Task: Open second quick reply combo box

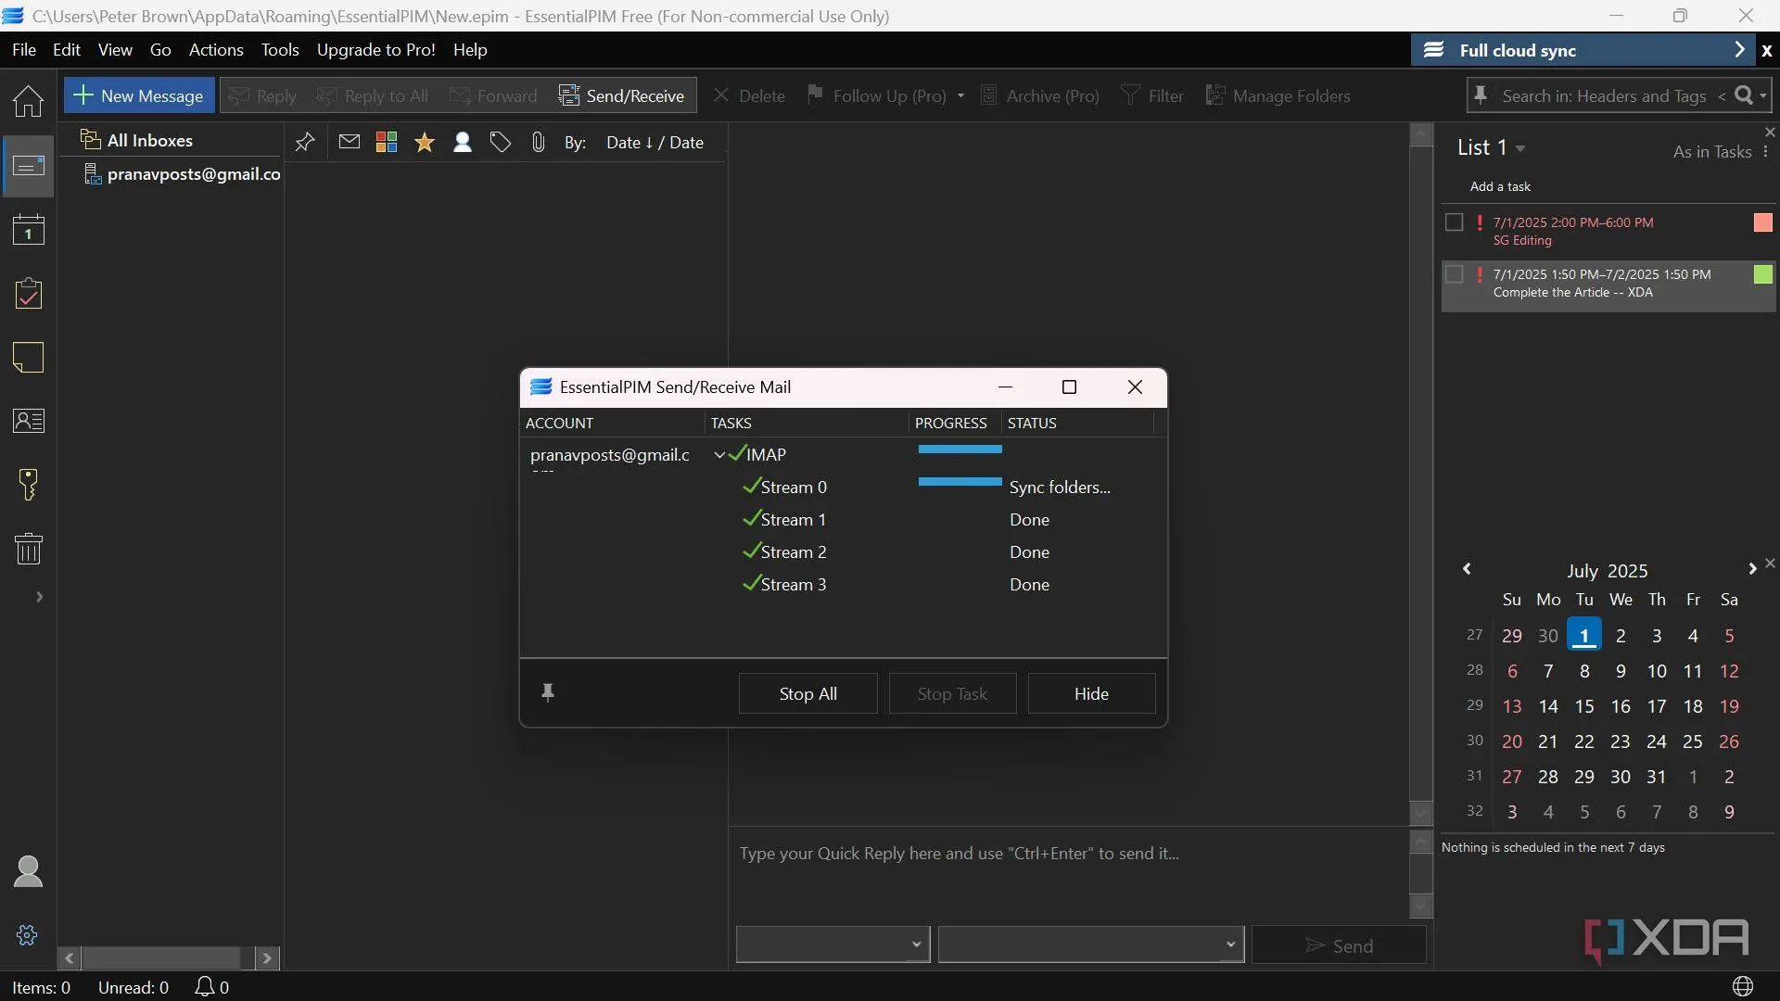Action: pyautogui.click(x=1090, y=944)
